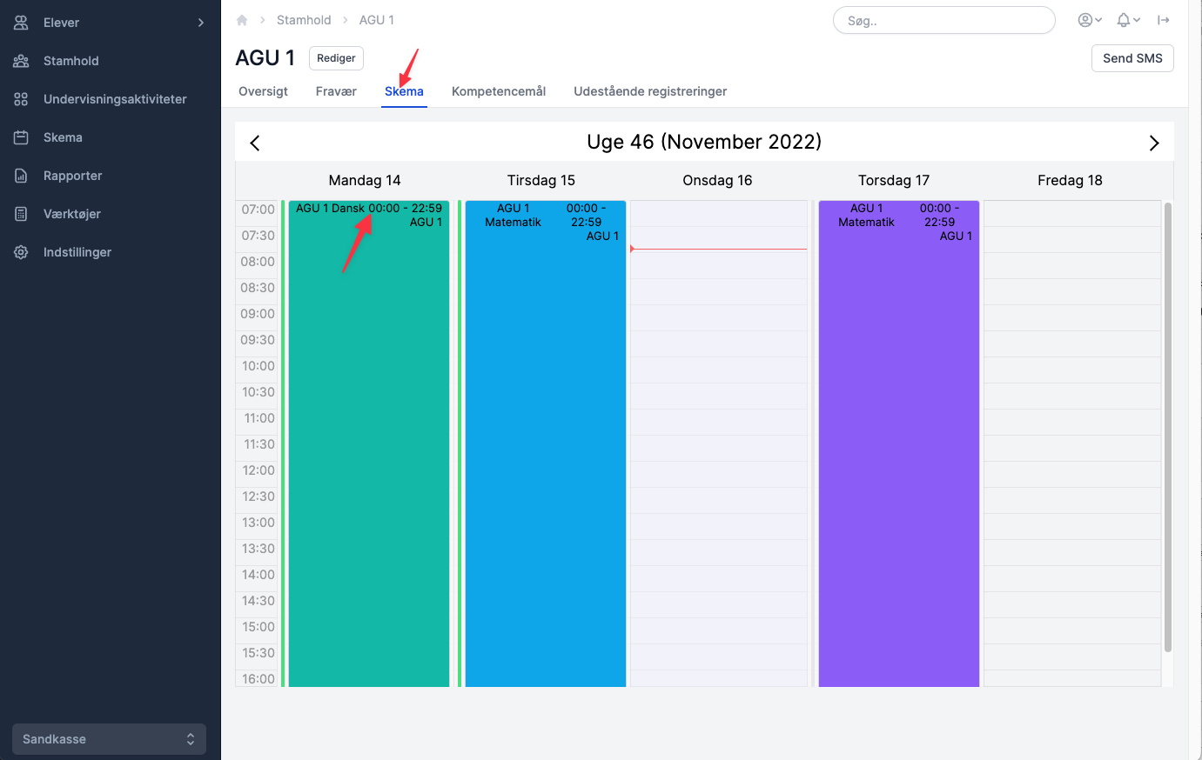The width and height of the screenshot is (1202, 760).
Task: Switch to the Fravær tab
Action: pyautogui.click(x=336, y=91)
